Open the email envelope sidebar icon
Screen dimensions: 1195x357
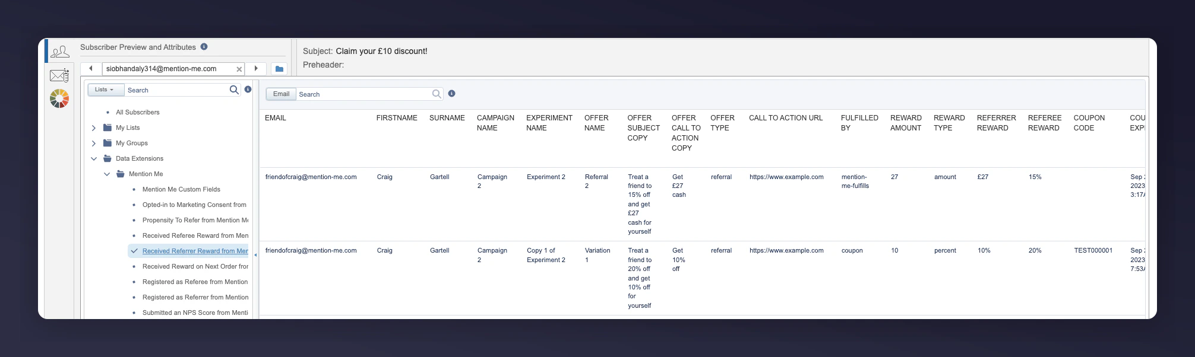point(59,75)
